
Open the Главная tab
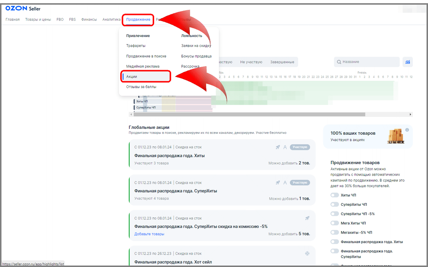(x=12, y=20)
